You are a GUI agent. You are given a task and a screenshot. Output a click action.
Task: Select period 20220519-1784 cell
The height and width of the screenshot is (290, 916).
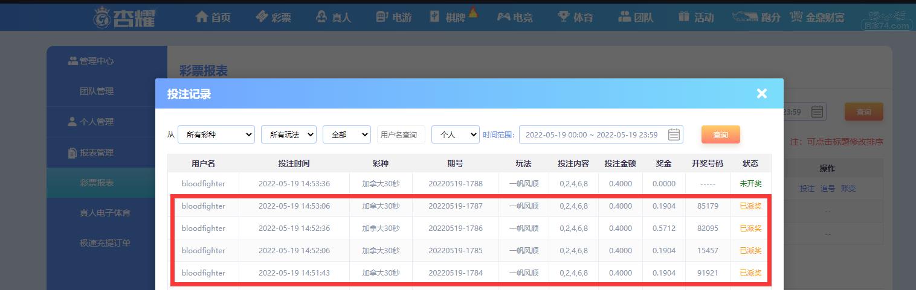(456, 273)
